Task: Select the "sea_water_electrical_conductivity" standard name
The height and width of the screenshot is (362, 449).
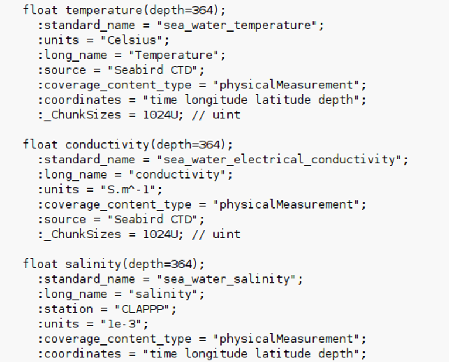Action: [x=282, y=159]
